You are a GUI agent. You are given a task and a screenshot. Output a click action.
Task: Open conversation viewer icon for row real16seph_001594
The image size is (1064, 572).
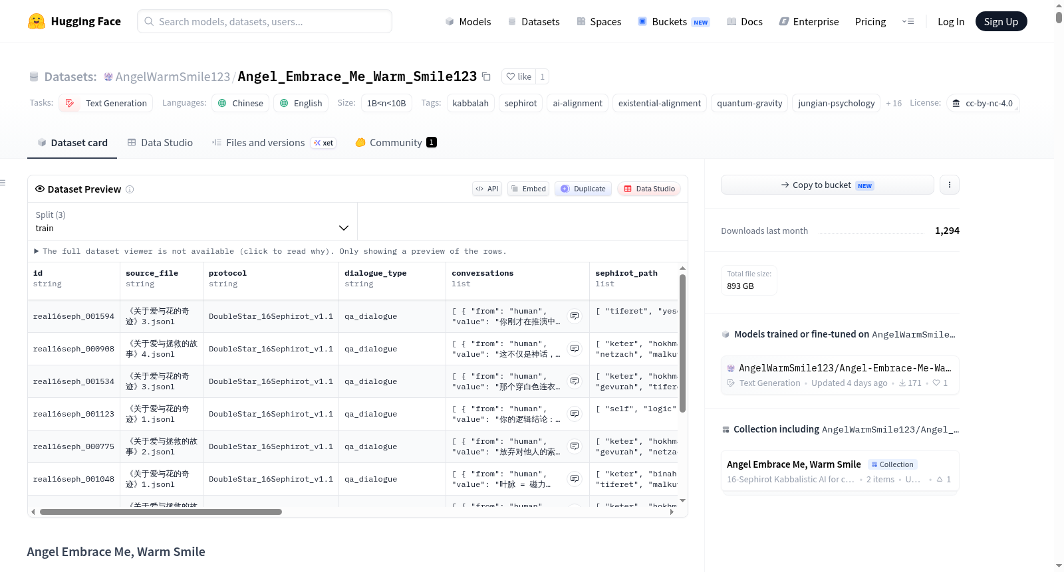click(575, 316)
